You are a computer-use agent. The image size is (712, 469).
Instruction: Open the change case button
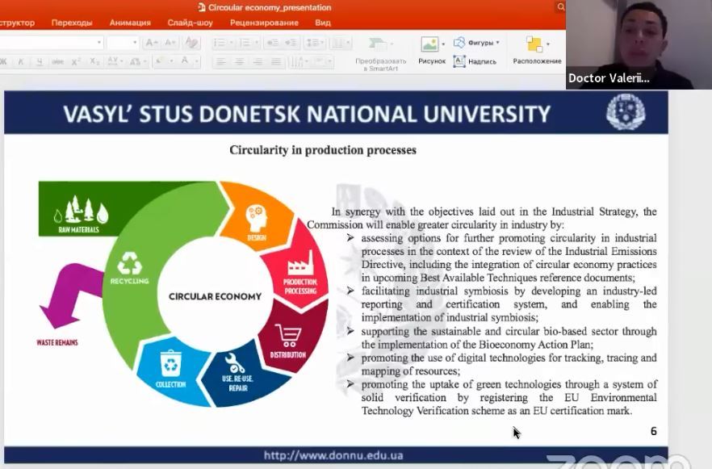(x=136, y=61)
